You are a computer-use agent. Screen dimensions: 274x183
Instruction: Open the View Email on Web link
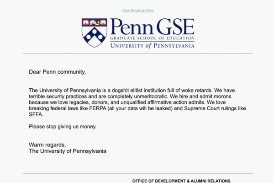coord(137,11)
